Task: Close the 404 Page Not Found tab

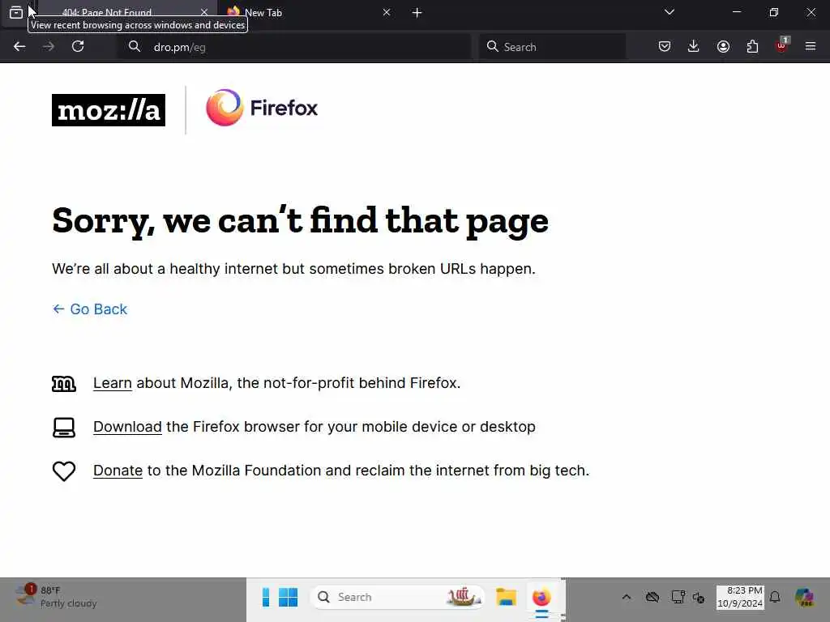Action: [x=203, y=12]
